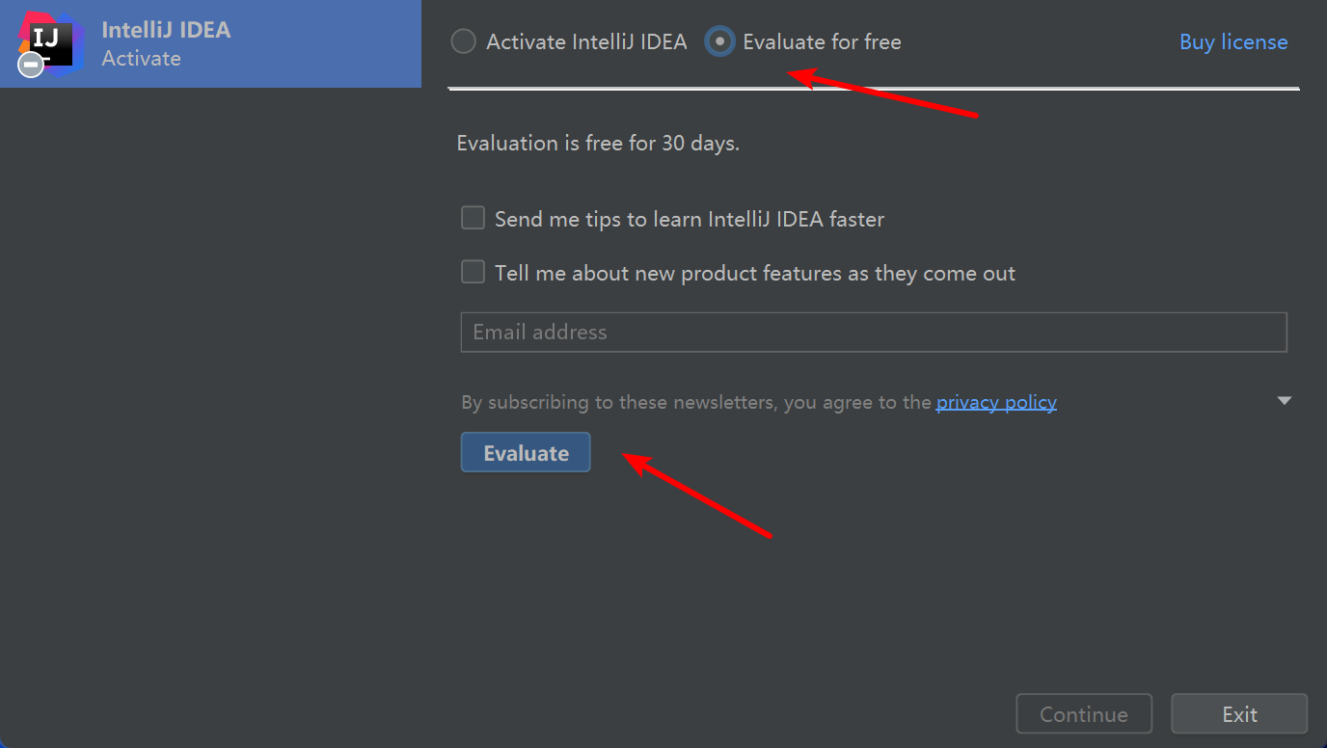Click the 'By subscribing to these newsletters' text
Image resolution: width=1327 pixels, height=748 pixels.
click(694, 402)
